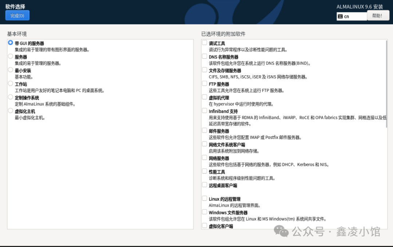Click the keyboard icon next to cn
The height and width of the screenshot is (247, 393).
point(341,16)
